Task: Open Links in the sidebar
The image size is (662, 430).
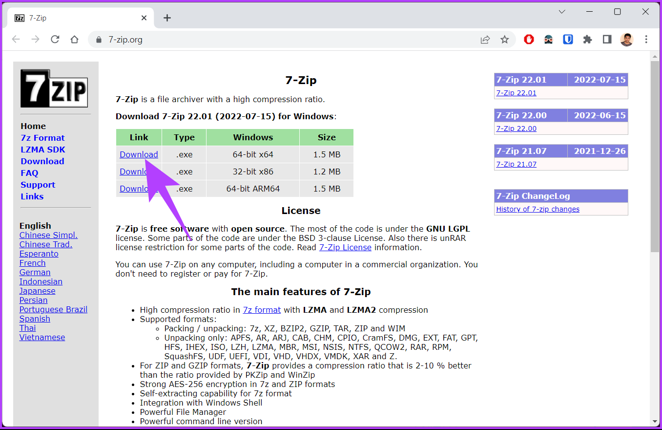Action: tap(32, 196)
